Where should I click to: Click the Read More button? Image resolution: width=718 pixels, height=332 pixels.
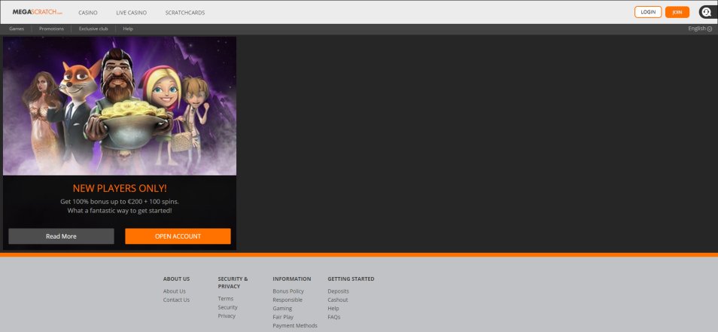[61, 236]
